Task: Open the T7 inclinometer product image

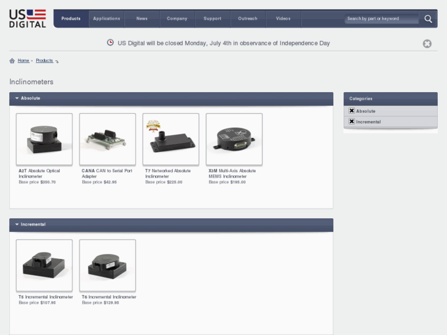Action: click(171, 139)
